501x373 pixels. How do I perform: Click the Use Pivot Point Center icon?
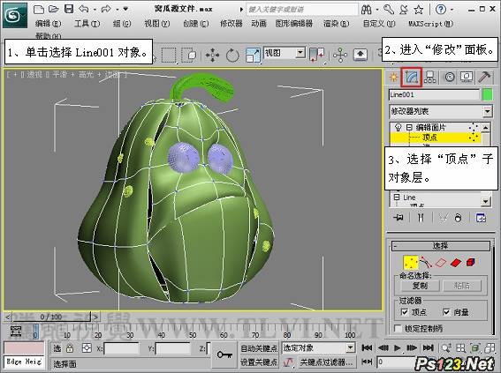point(316,55)
